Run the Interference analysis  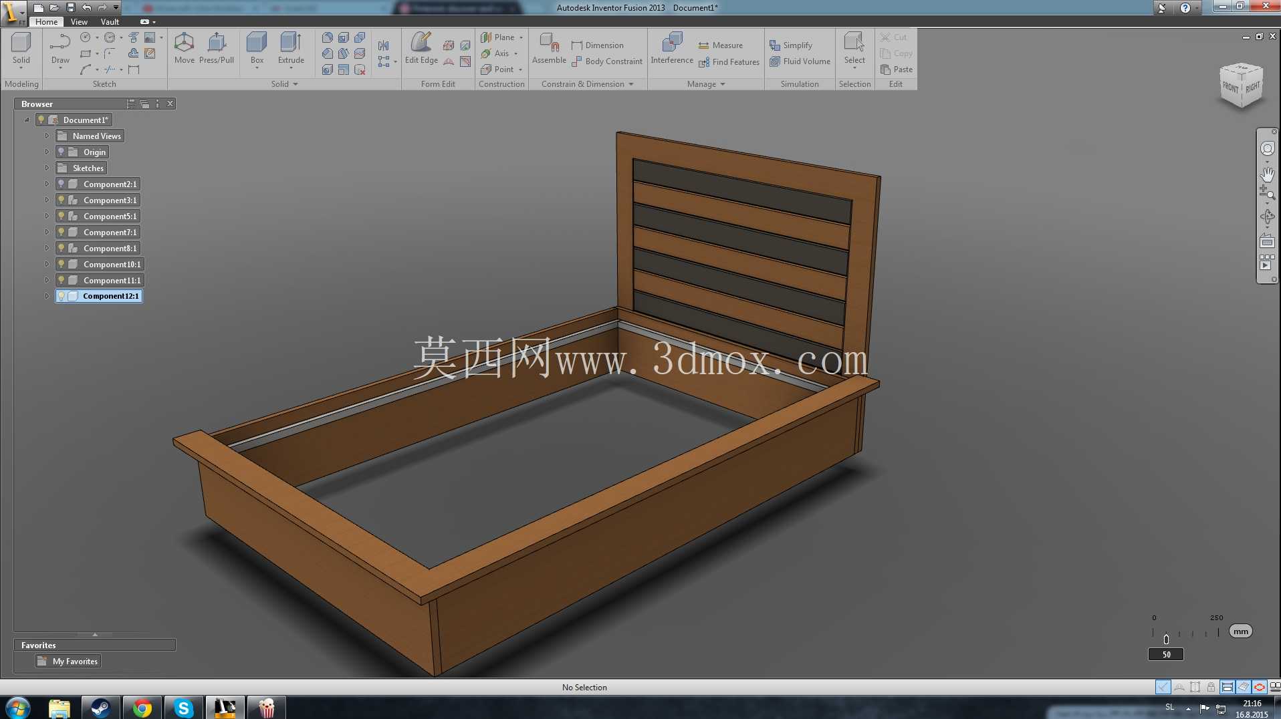672,49
